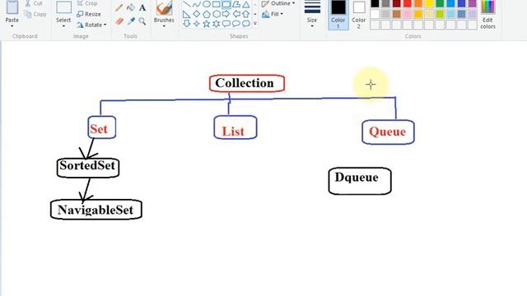Open the Select dropdown arrow
Image resolution: width=527 pixels, height=296 pixels.
(63, 26)
